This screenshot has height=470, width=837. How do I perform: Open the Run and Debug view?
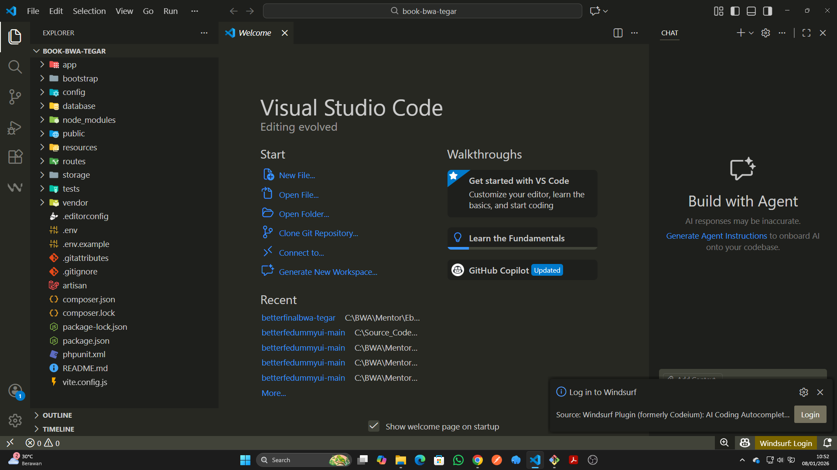pyautogui.click(x=15, y=127)
